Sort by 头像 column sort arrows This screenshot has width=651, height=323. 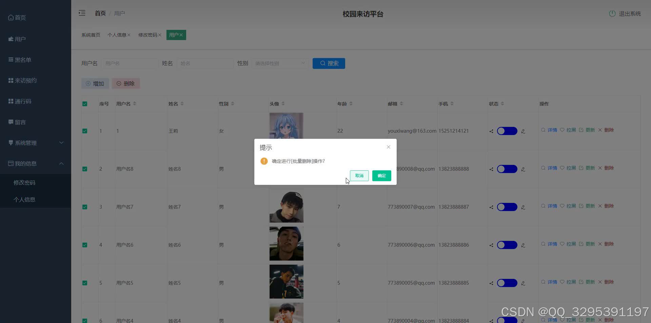coord(283,103)
